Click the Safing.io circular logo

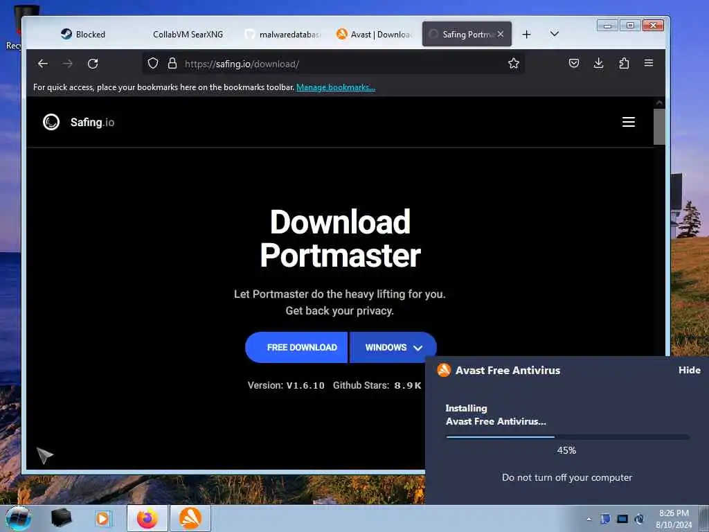pos(51,122)
